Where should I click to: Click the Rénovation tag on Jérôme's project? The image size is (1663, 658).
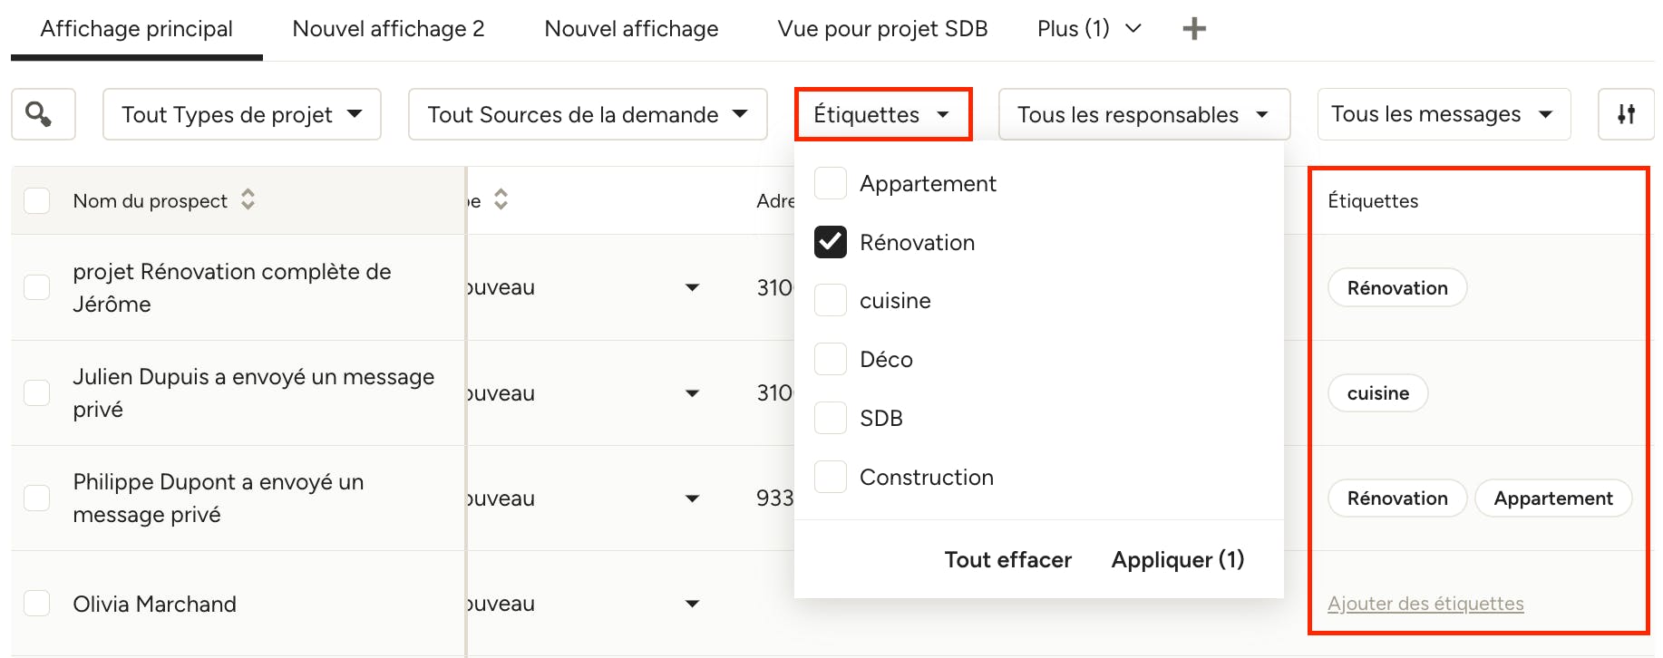point(1397,288)
